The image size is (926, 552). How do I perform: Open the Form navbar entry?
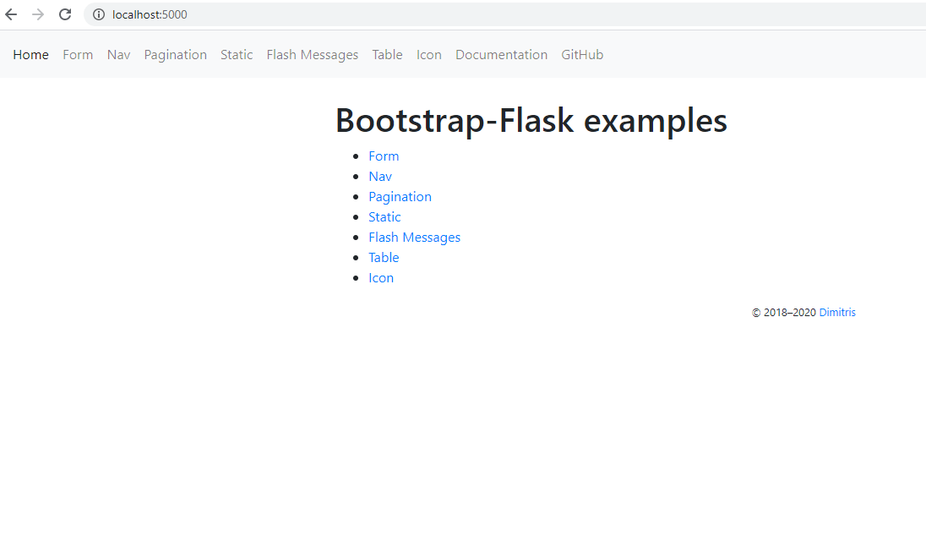pyautogui.click(x=78, y=54)
